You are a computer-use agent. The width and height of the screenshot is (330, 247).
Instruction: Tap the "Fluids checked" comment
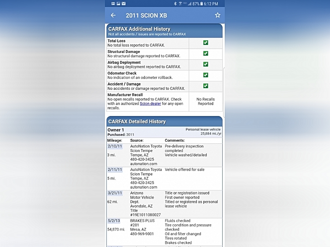pos(178,221)
